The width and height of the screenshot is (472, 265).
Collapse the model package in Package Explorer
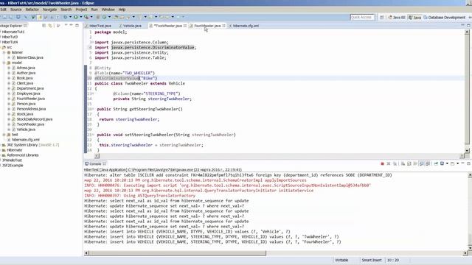pos(4,63)
